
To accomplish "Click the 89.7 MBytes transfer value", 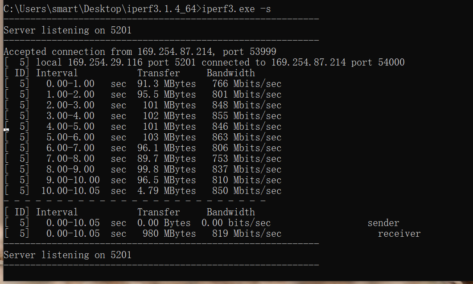I will pos(167,159).
